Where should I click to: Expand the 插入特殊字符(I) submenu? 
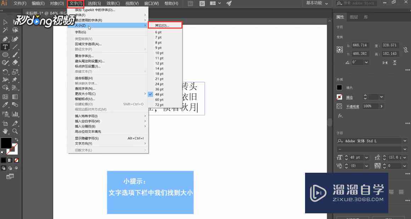tap(108, 116)
